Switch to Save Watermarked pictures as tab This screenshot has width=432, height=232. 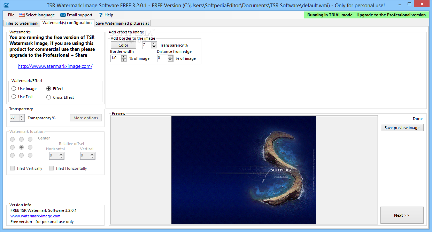pos(122,23)
